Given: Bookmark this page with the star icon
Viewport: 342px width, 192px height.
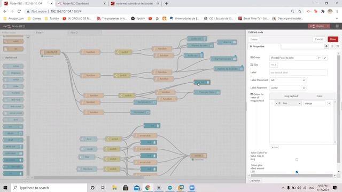Looking at the screenshot, I should tap(299, 11).
